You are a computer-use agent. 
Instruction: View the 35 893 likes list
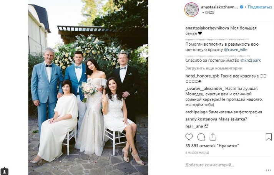coord(212,146)
